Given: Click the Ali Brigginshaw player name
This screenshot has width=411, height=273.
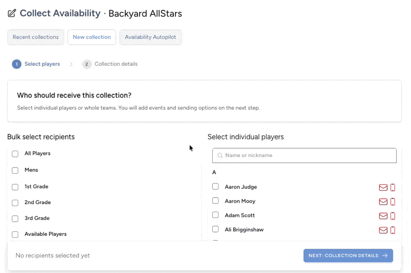Looking at the screenshot, I should (244, 230).
